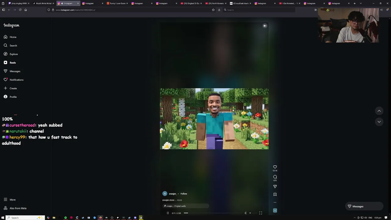Switch to 'Funny I Love Goon' tab

pyautogui.click(x=117, y=3)
